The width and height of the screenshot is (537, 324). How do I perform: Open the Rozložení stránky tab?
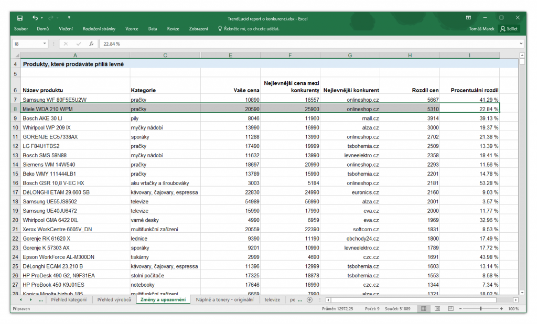click(99, 29)
